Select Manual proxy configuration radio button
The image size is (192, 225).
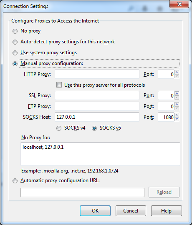(15, 64)
